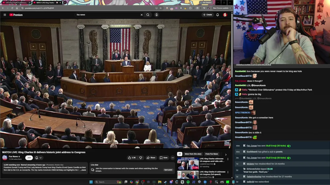Click chat message 'We got a comedian here'
The height and width of the screenshot is (185, 330).
[x=261, y=118]
